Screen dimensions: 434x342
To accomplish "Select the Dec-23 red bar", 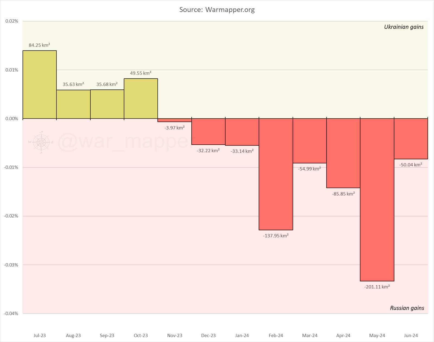I will (x=208, y=132).
